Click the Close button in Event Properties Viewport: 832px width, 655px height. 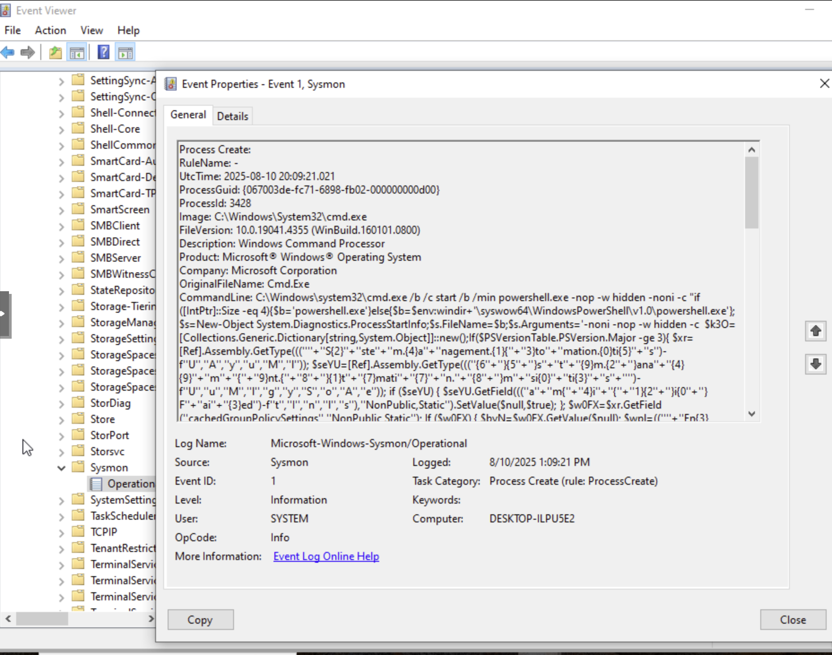coord(793,620)
